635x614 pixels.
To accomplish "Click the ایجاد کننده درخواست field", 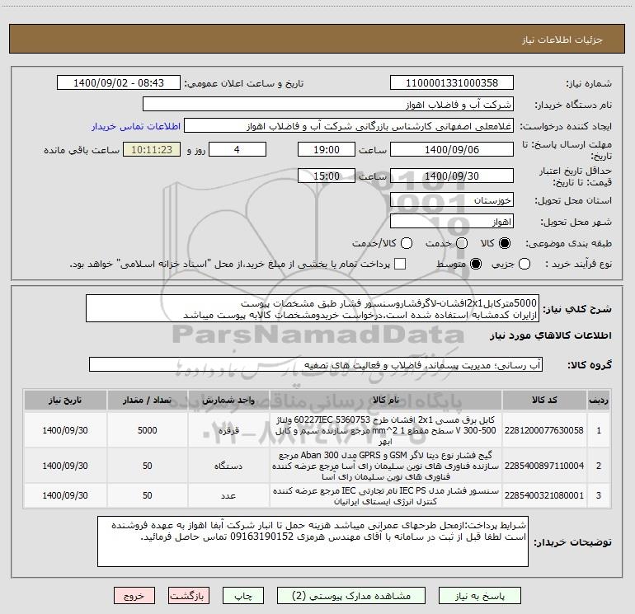I will (349, 126).
